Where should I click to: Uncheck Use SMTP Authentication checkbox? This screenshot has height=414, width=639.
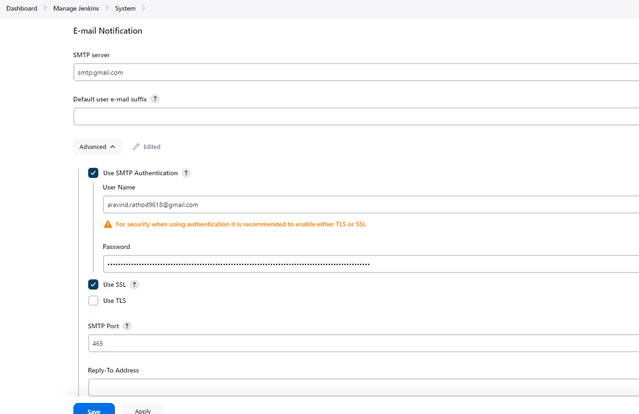(x=93, y=173)
